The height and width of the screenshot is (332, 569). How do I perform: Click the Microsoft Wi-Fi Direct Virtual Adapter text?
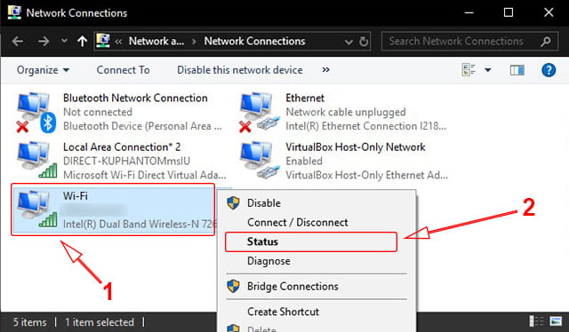(144, 175)
